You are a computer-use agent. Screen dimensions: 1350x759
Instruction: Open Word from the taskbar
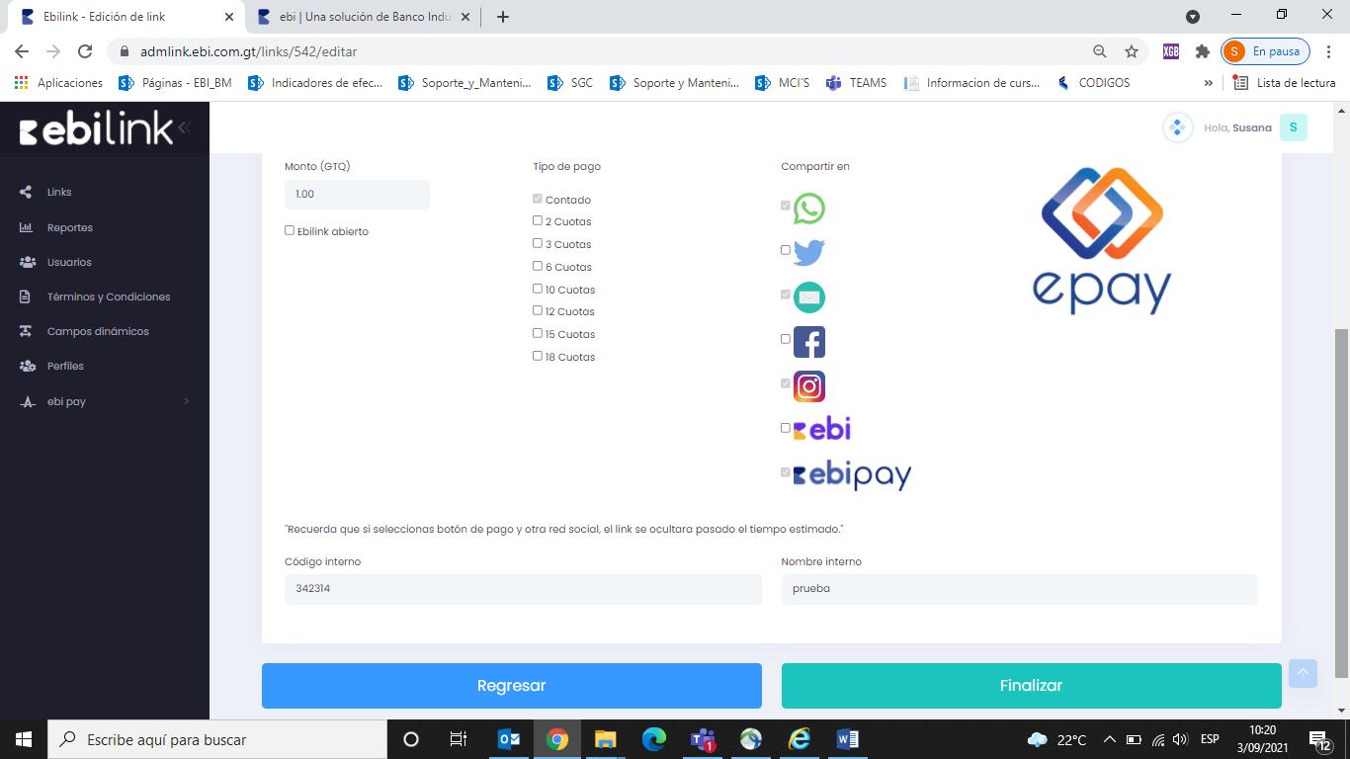[848, 739]
